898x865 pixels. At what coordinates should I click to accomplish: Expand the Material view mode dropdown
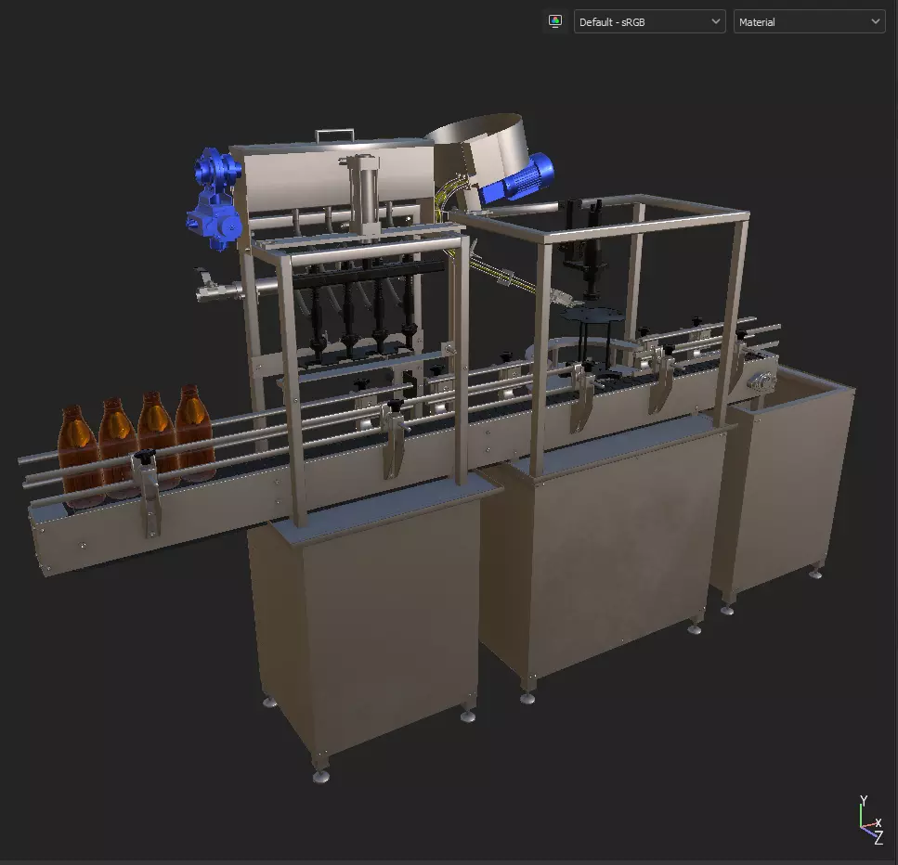[x=809, y=21]
